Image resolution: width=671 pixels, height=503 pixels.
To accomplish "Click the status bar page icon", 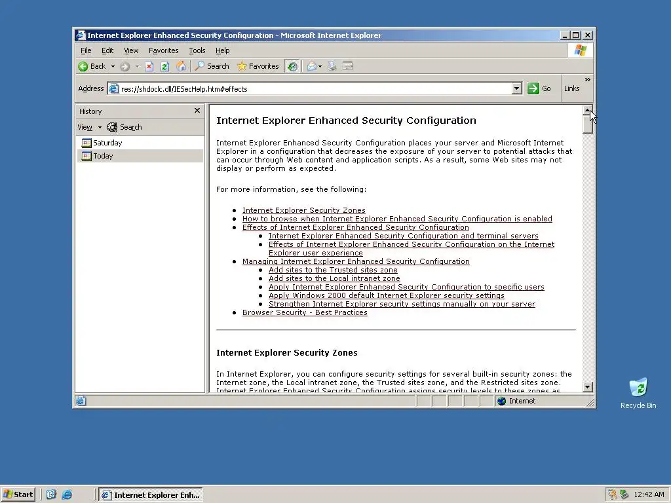I will point(81,401).
